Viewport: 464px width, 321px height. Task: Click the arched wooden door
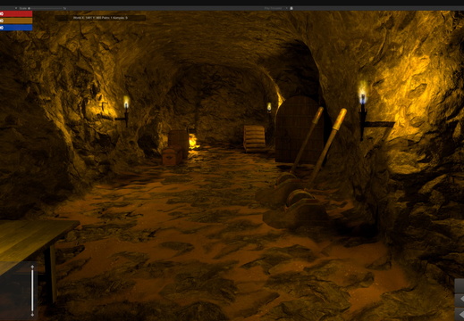coord(299,129)
